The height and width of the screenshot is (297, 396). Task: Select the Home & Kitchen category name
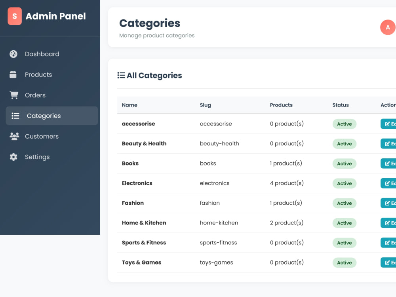pos(144,223)
